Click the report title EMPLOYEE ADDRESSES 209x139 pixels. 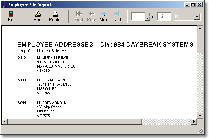point(55,44)
